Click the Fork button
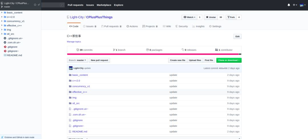The height and width of the screenshot is (139, 308). click(231, 17)
